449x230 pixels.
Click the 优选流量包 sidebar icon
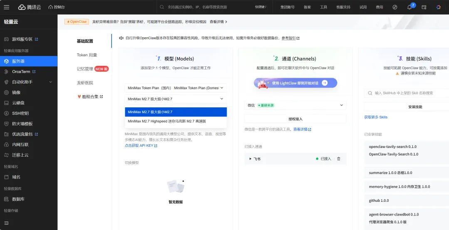pos(6,134)
